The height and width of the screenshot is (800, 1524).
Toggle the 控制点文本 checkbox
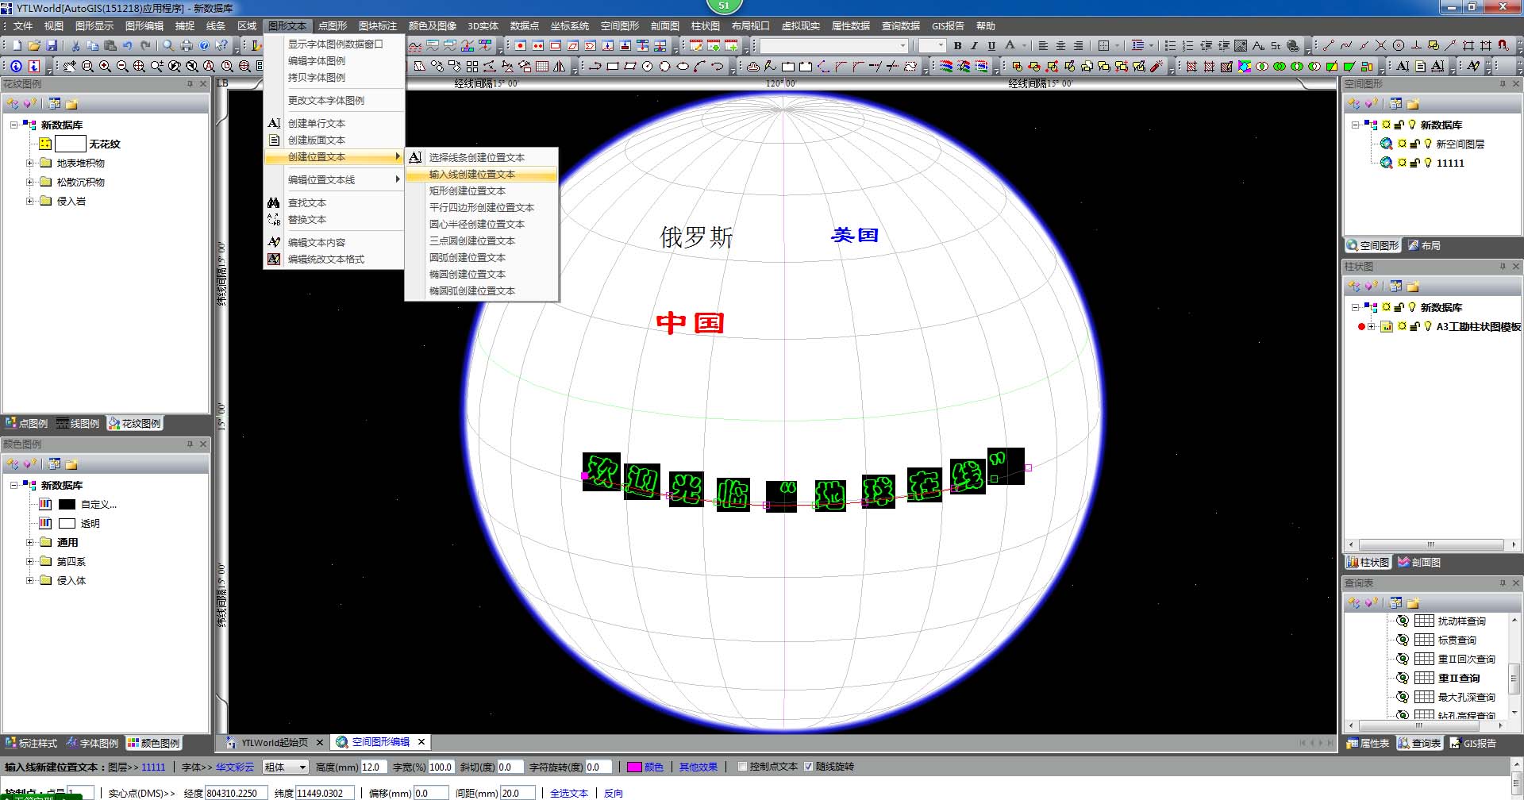(743, 767)
